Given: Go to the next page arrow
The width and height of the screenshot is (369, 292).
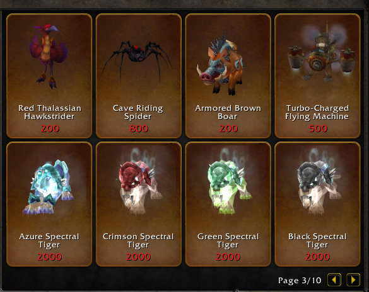Looking at the screenshot, I should pyautogui.click(x=353, y=279).
